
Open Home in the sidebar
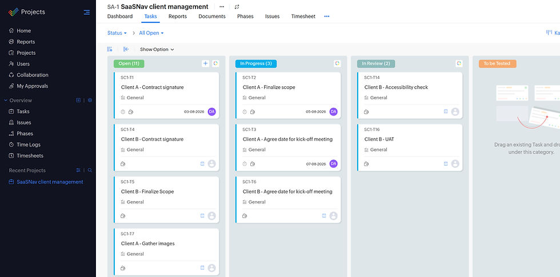23,31
